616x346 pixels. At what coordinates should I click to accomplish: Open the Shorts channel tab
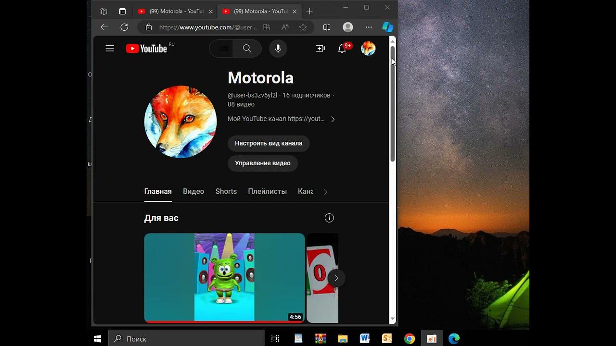coord(226,191)
